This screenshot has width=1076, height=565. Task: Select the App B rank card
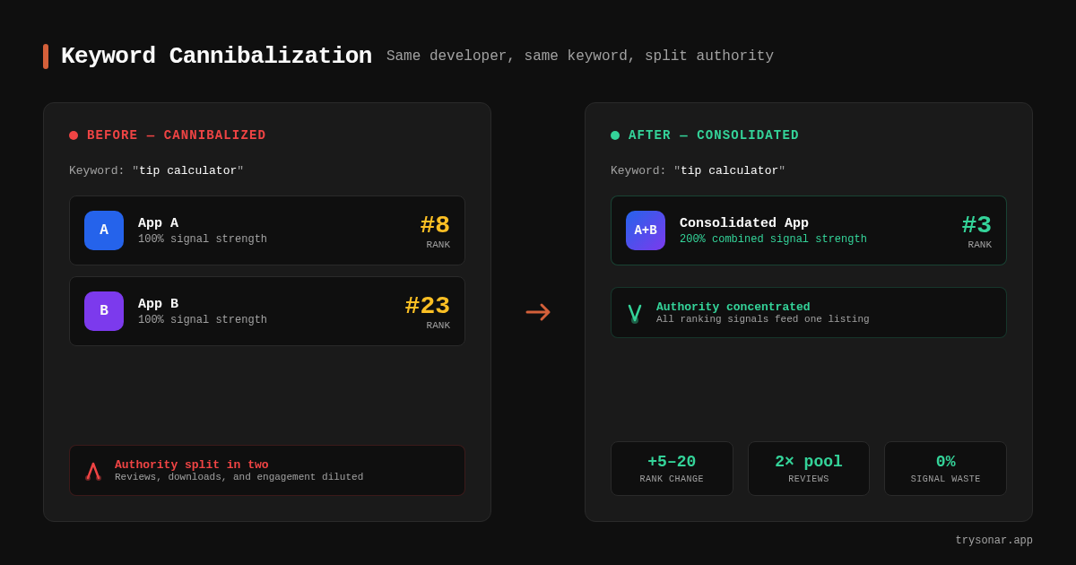267,311
